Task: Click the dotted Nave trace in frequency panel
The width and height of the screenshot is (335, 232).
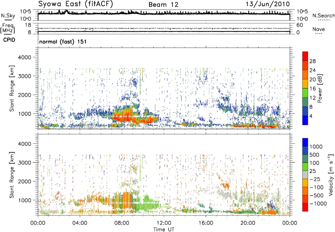Action: (164, 28)
